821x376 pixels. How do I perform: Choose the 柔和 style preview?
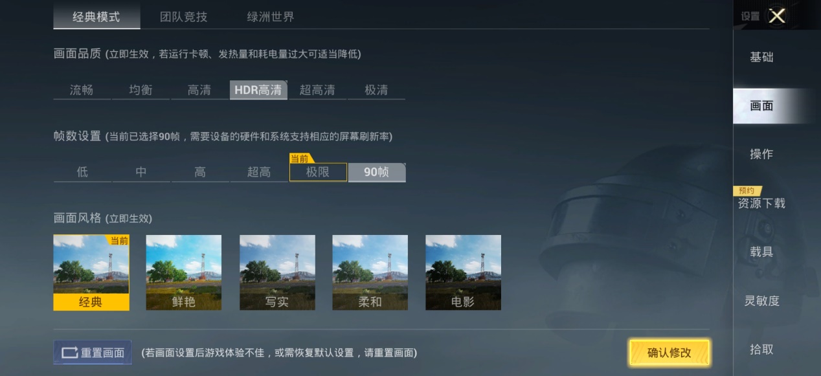[370, 272]
